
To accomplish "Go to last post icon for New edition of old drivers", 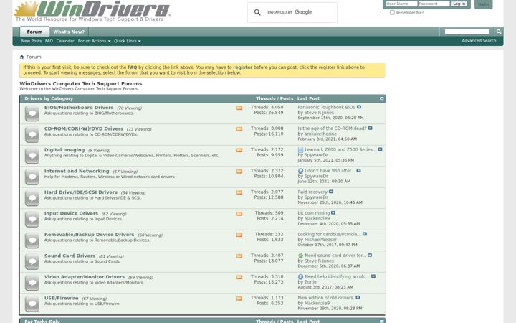I will point(358,298).
